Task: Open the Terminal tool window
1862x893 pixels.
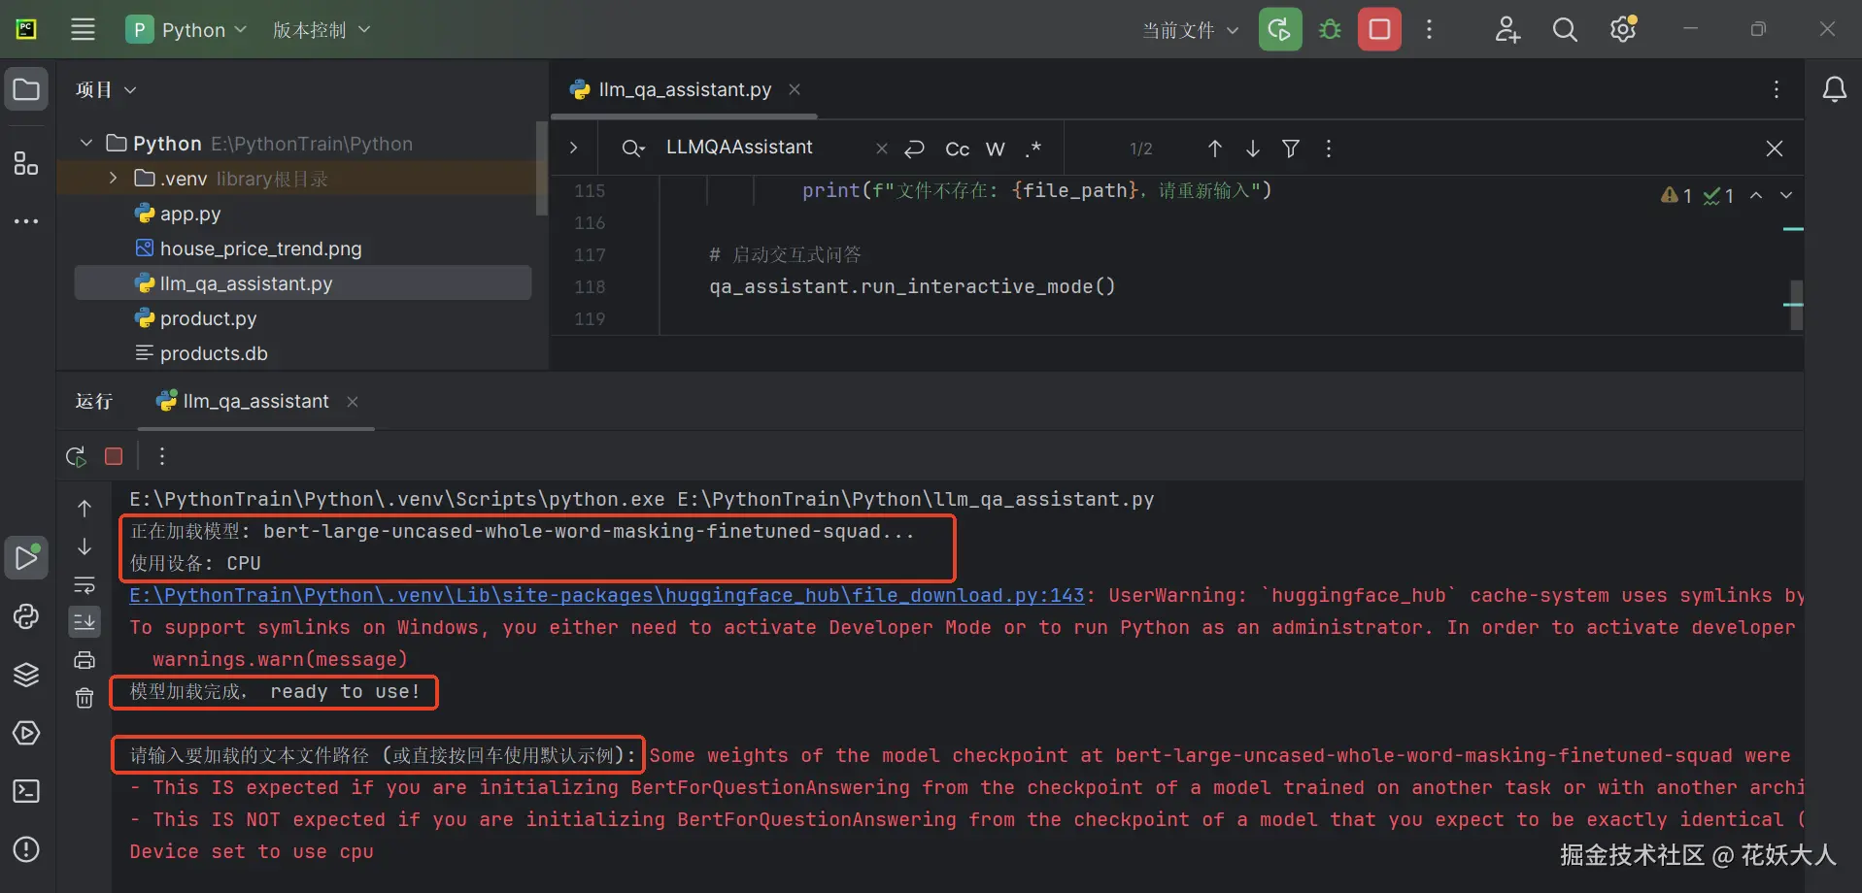Action: coord(26,791)
